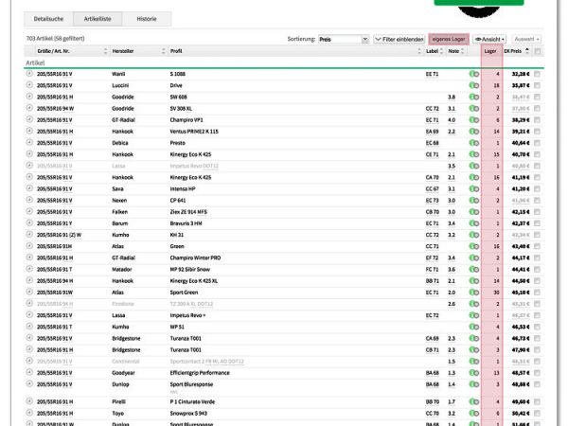Open the Ansicht dropdown
The height and width of the screenshot is (426, 568).
click(489, 39)
